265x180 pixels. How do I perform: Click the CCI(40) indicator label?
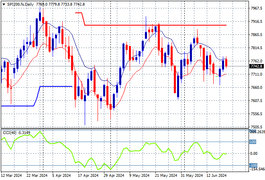point(10,133)
